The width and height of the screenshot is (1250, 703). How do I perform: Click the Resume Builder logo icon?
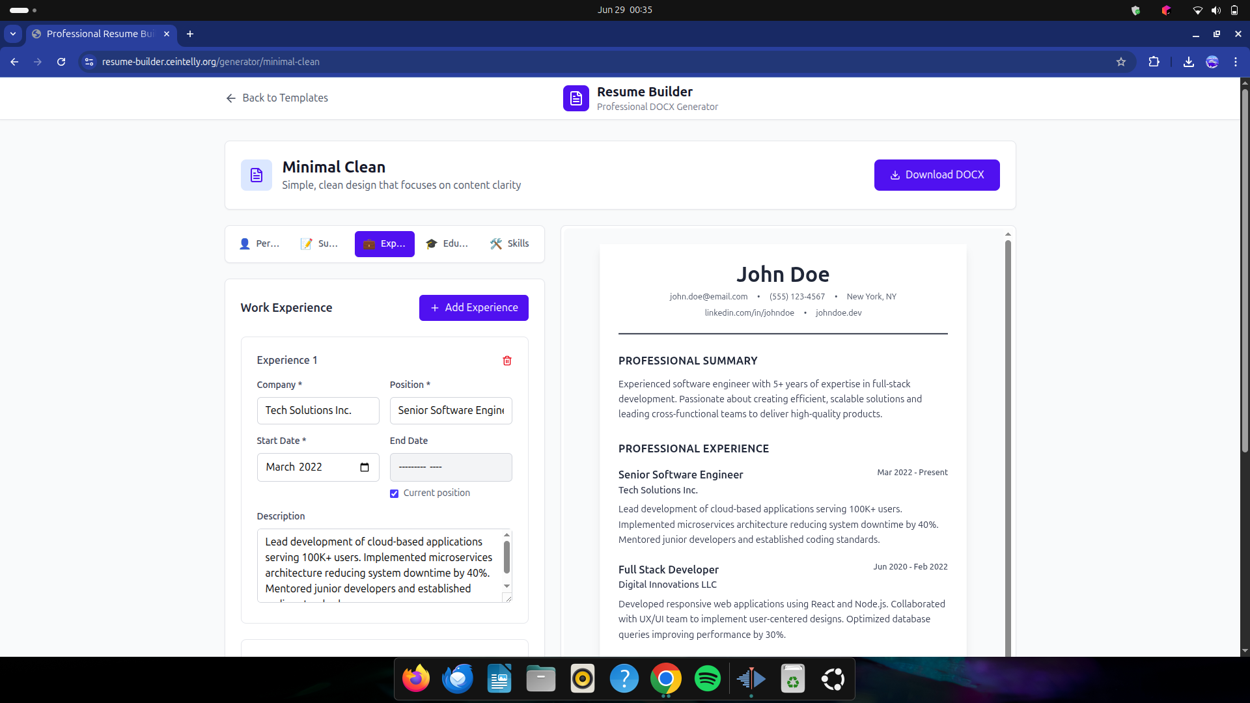[576, 98]
